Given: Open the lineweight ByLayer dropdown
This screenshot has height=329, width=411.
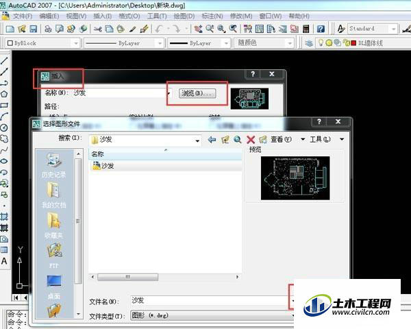Looking at the screenshot, I should click(x=226, y=43).
